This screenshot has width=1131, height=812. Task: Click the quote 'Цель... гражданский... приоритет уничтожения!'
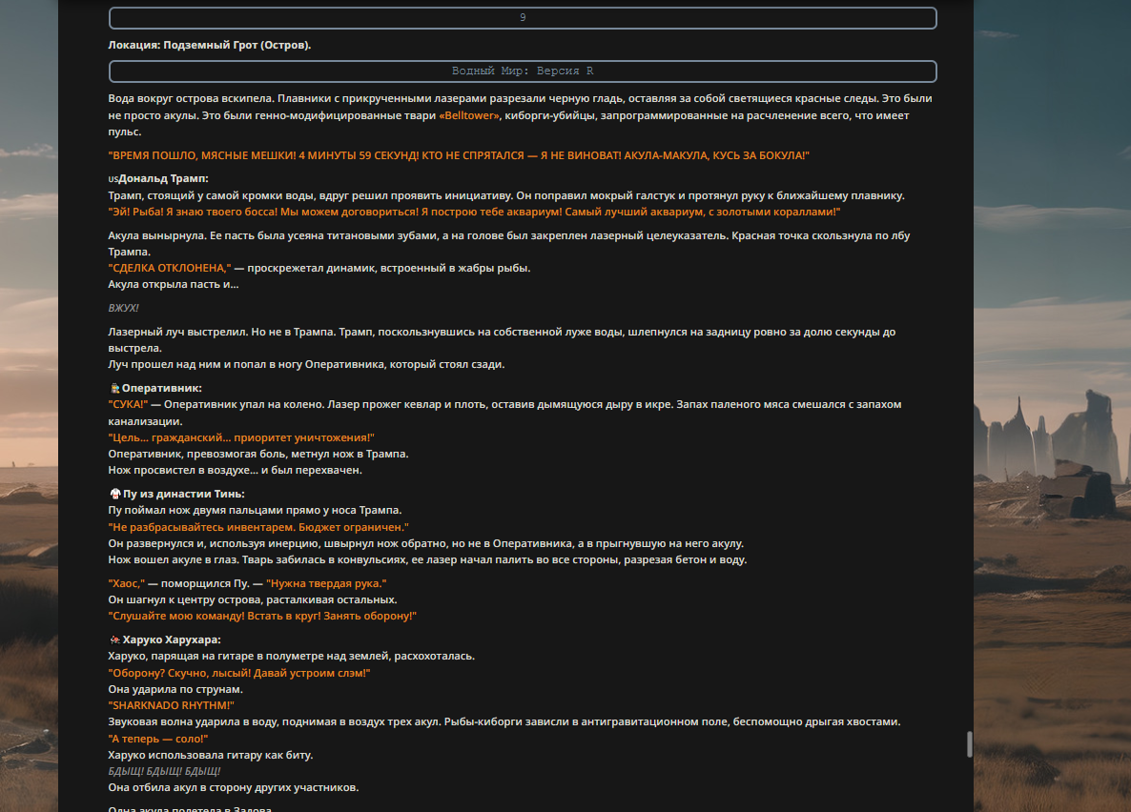click(x=241, y=437)
